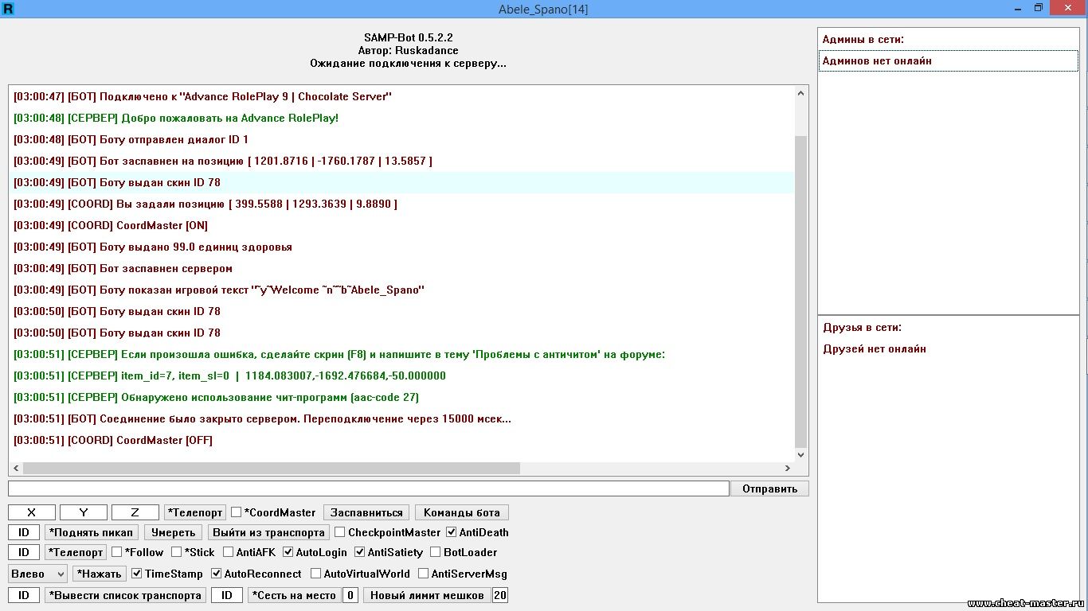1088x611 pixels.
Task: Click the *Сесть на место button
Action: (x=294, y=595)
